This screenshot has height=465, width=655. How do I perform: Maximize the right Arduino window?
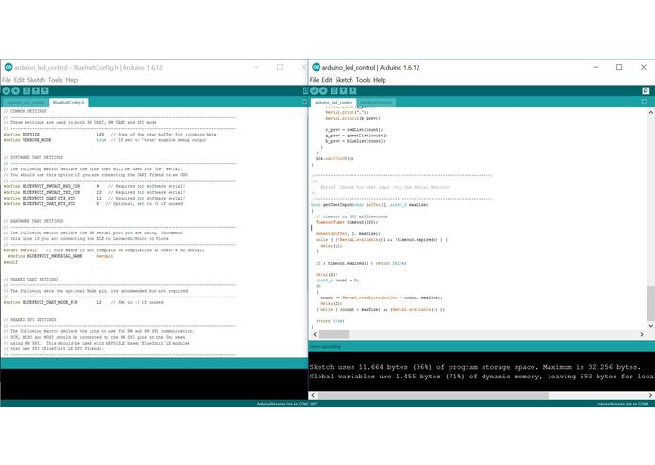(619, 67)
